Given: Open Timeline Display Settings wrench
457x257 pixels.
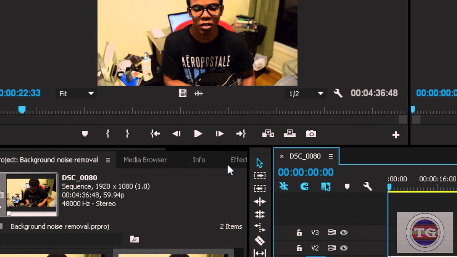Looking at the screenshot, I should tap(368, 186).
